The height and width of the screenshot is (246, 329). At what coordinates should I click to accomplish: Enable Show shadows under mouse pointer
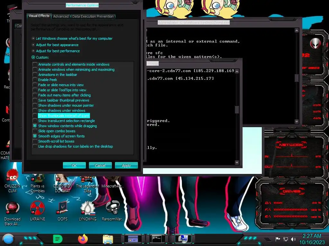35,105
